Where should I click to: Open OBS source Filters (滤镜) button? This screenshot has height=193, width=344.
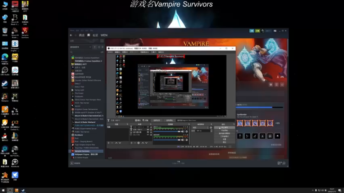pyautogui.click(x=145, y=121)
